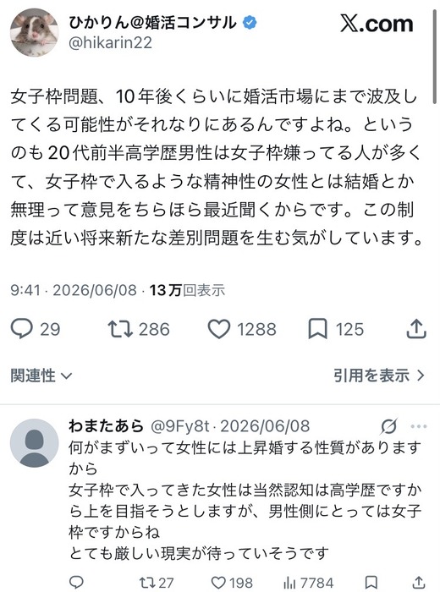This screenshot has width=440, height=592.
Task: Open reply icon on main post
Action: pyautogui.click(x=22, y=329)
